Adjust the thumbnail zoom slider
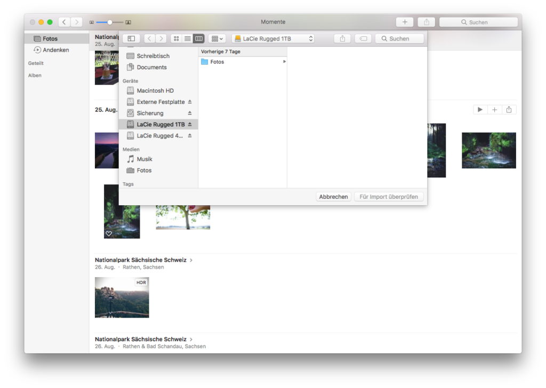 click(110, 22)
